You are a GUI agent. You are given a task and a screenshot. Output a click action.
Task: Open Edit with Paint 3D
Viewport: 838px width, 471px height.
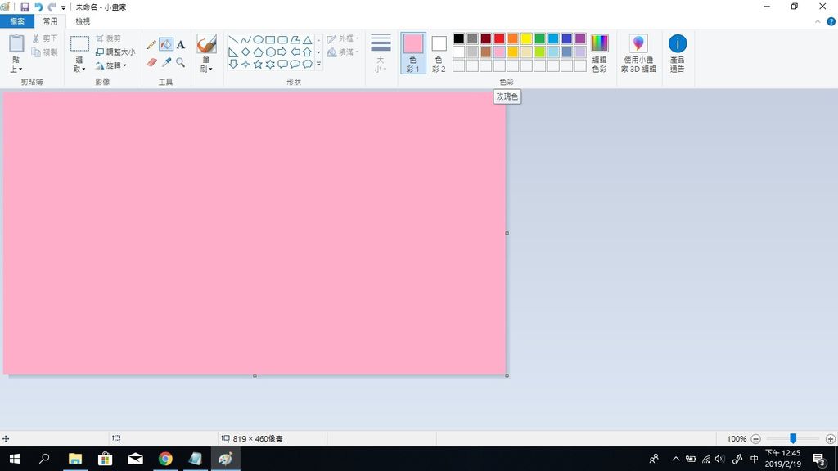coord(638,54)
